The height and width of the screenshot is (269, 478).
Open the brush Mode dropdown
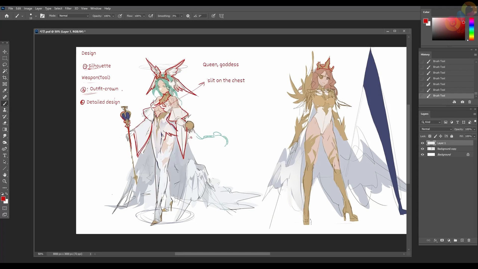[x=74, y=16]
